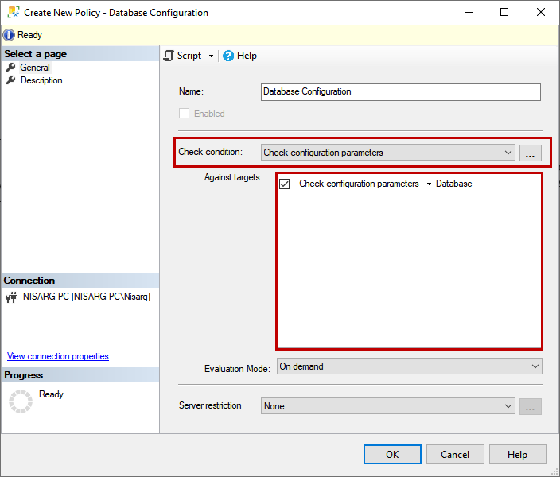
Task: Open the Check condition dropdown
Action: click(x=388, y=153)
